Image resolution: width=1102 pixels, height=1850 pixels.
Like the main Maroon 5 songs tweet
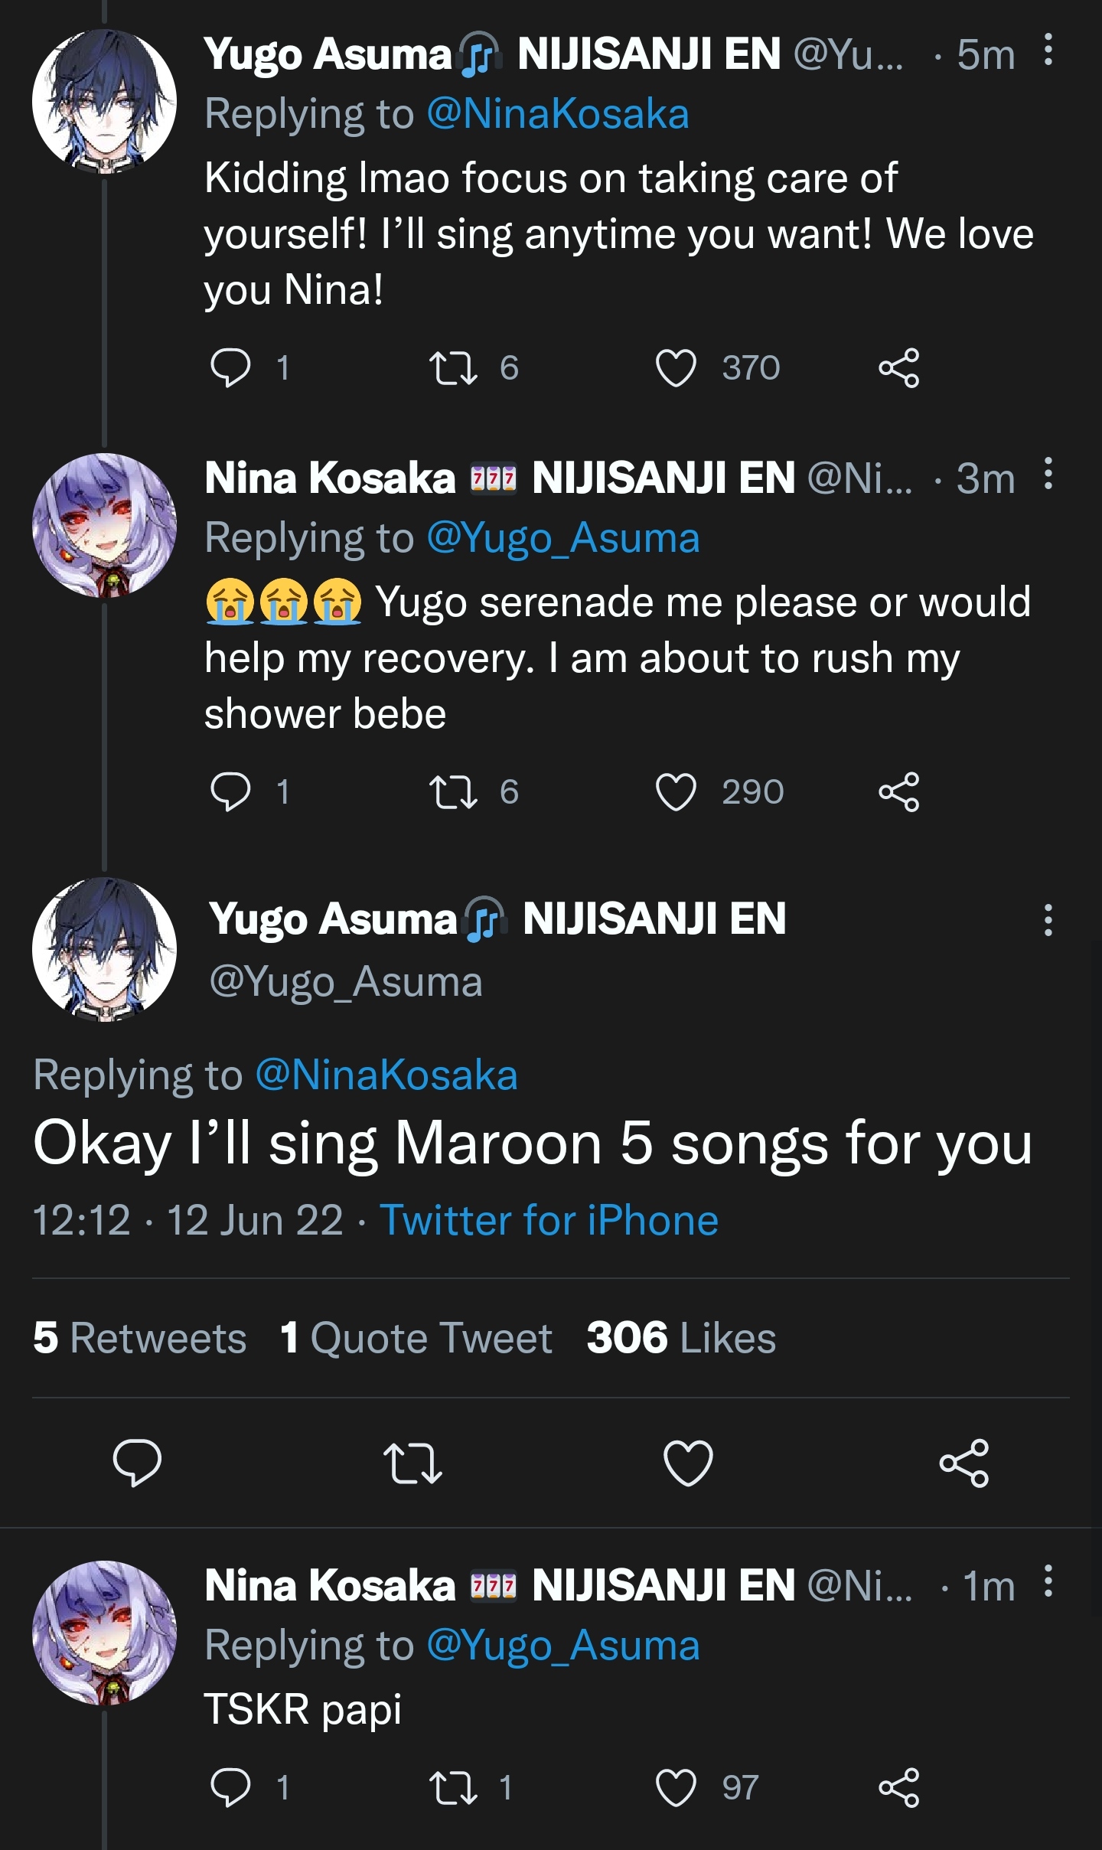tap(688, 1463)
